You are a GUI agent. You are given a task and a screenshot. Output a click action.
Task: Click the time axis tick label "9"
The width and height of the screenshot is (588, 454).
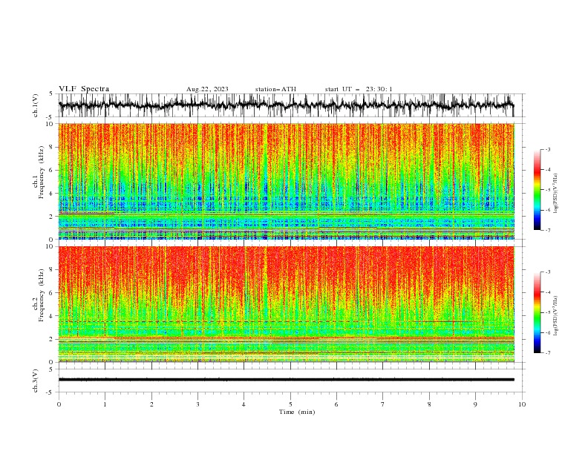(x=475, y=404)
